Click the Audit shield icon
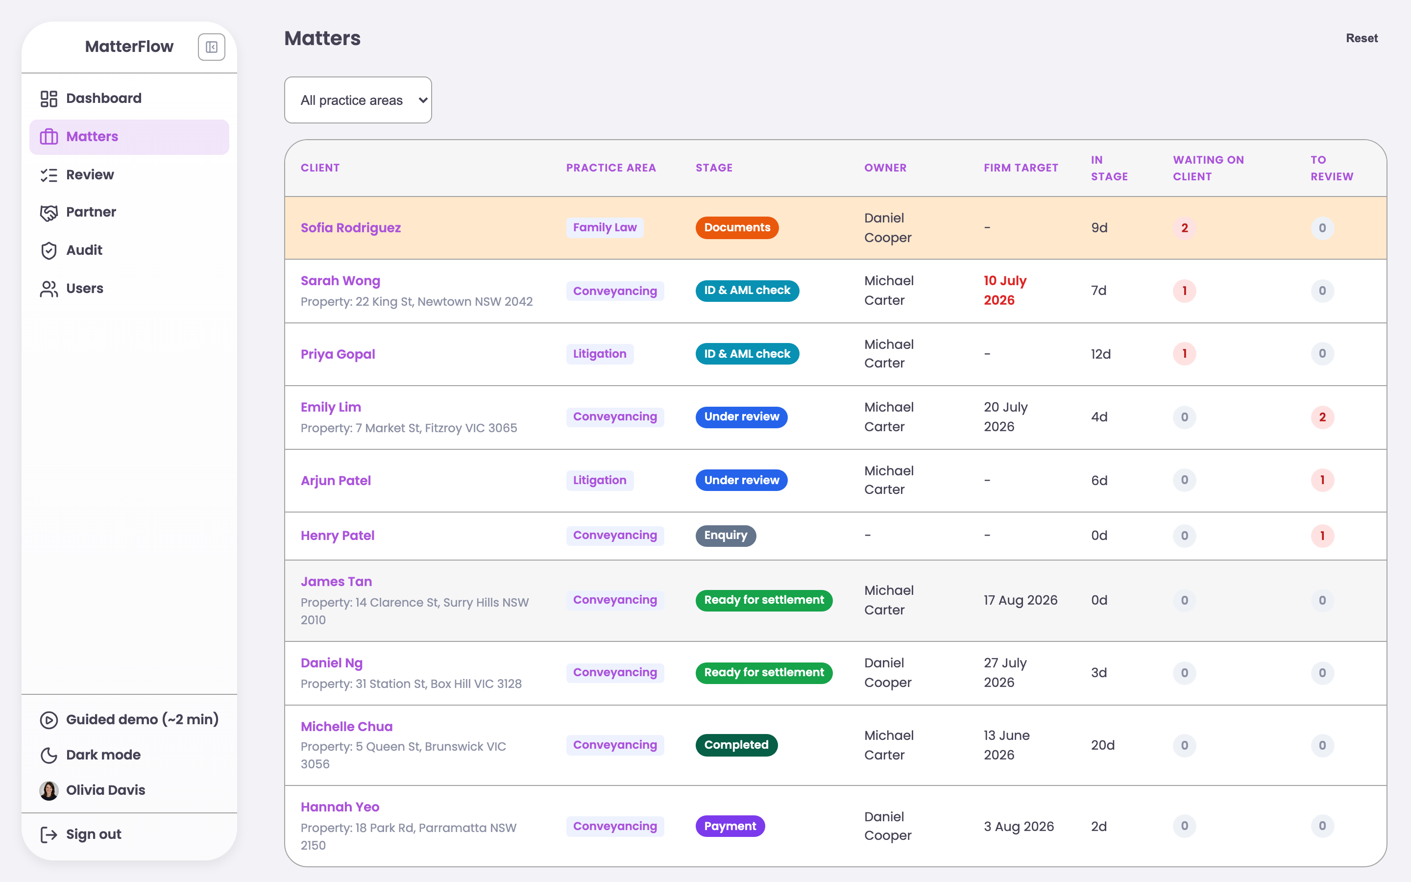This screenshot has height=882, width=1411. (49, 250)
